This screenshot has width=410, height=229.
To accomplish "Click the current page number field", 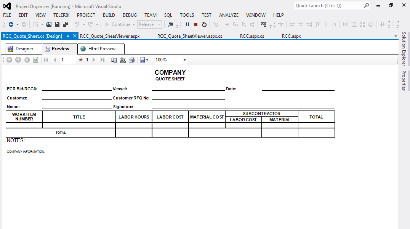I will (x=68, y=60).
